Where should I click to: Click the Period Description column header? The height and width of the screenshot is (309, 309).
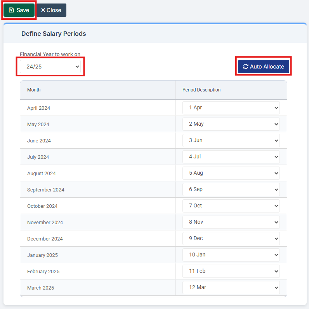(201, 90)
